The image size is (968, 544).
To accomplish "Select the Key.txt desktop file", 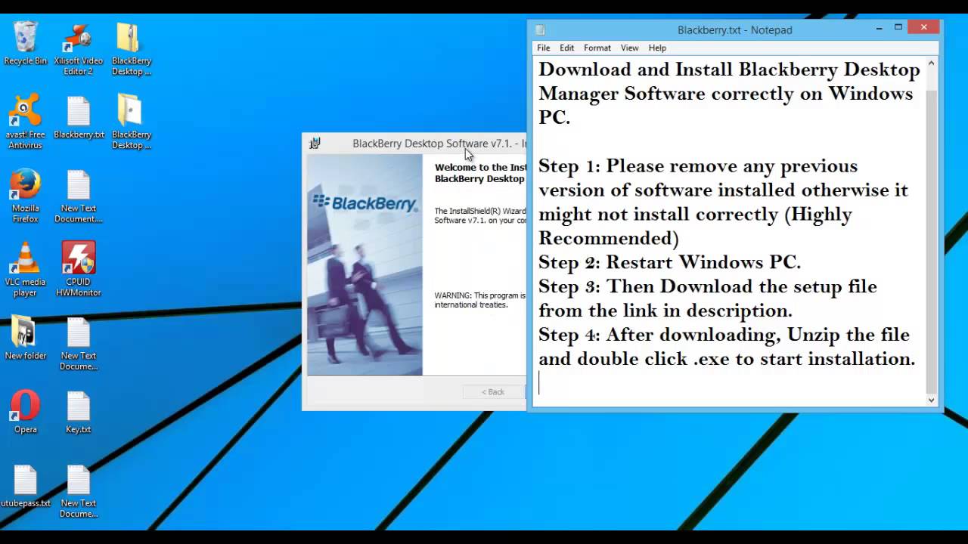I will coord(79,412).
